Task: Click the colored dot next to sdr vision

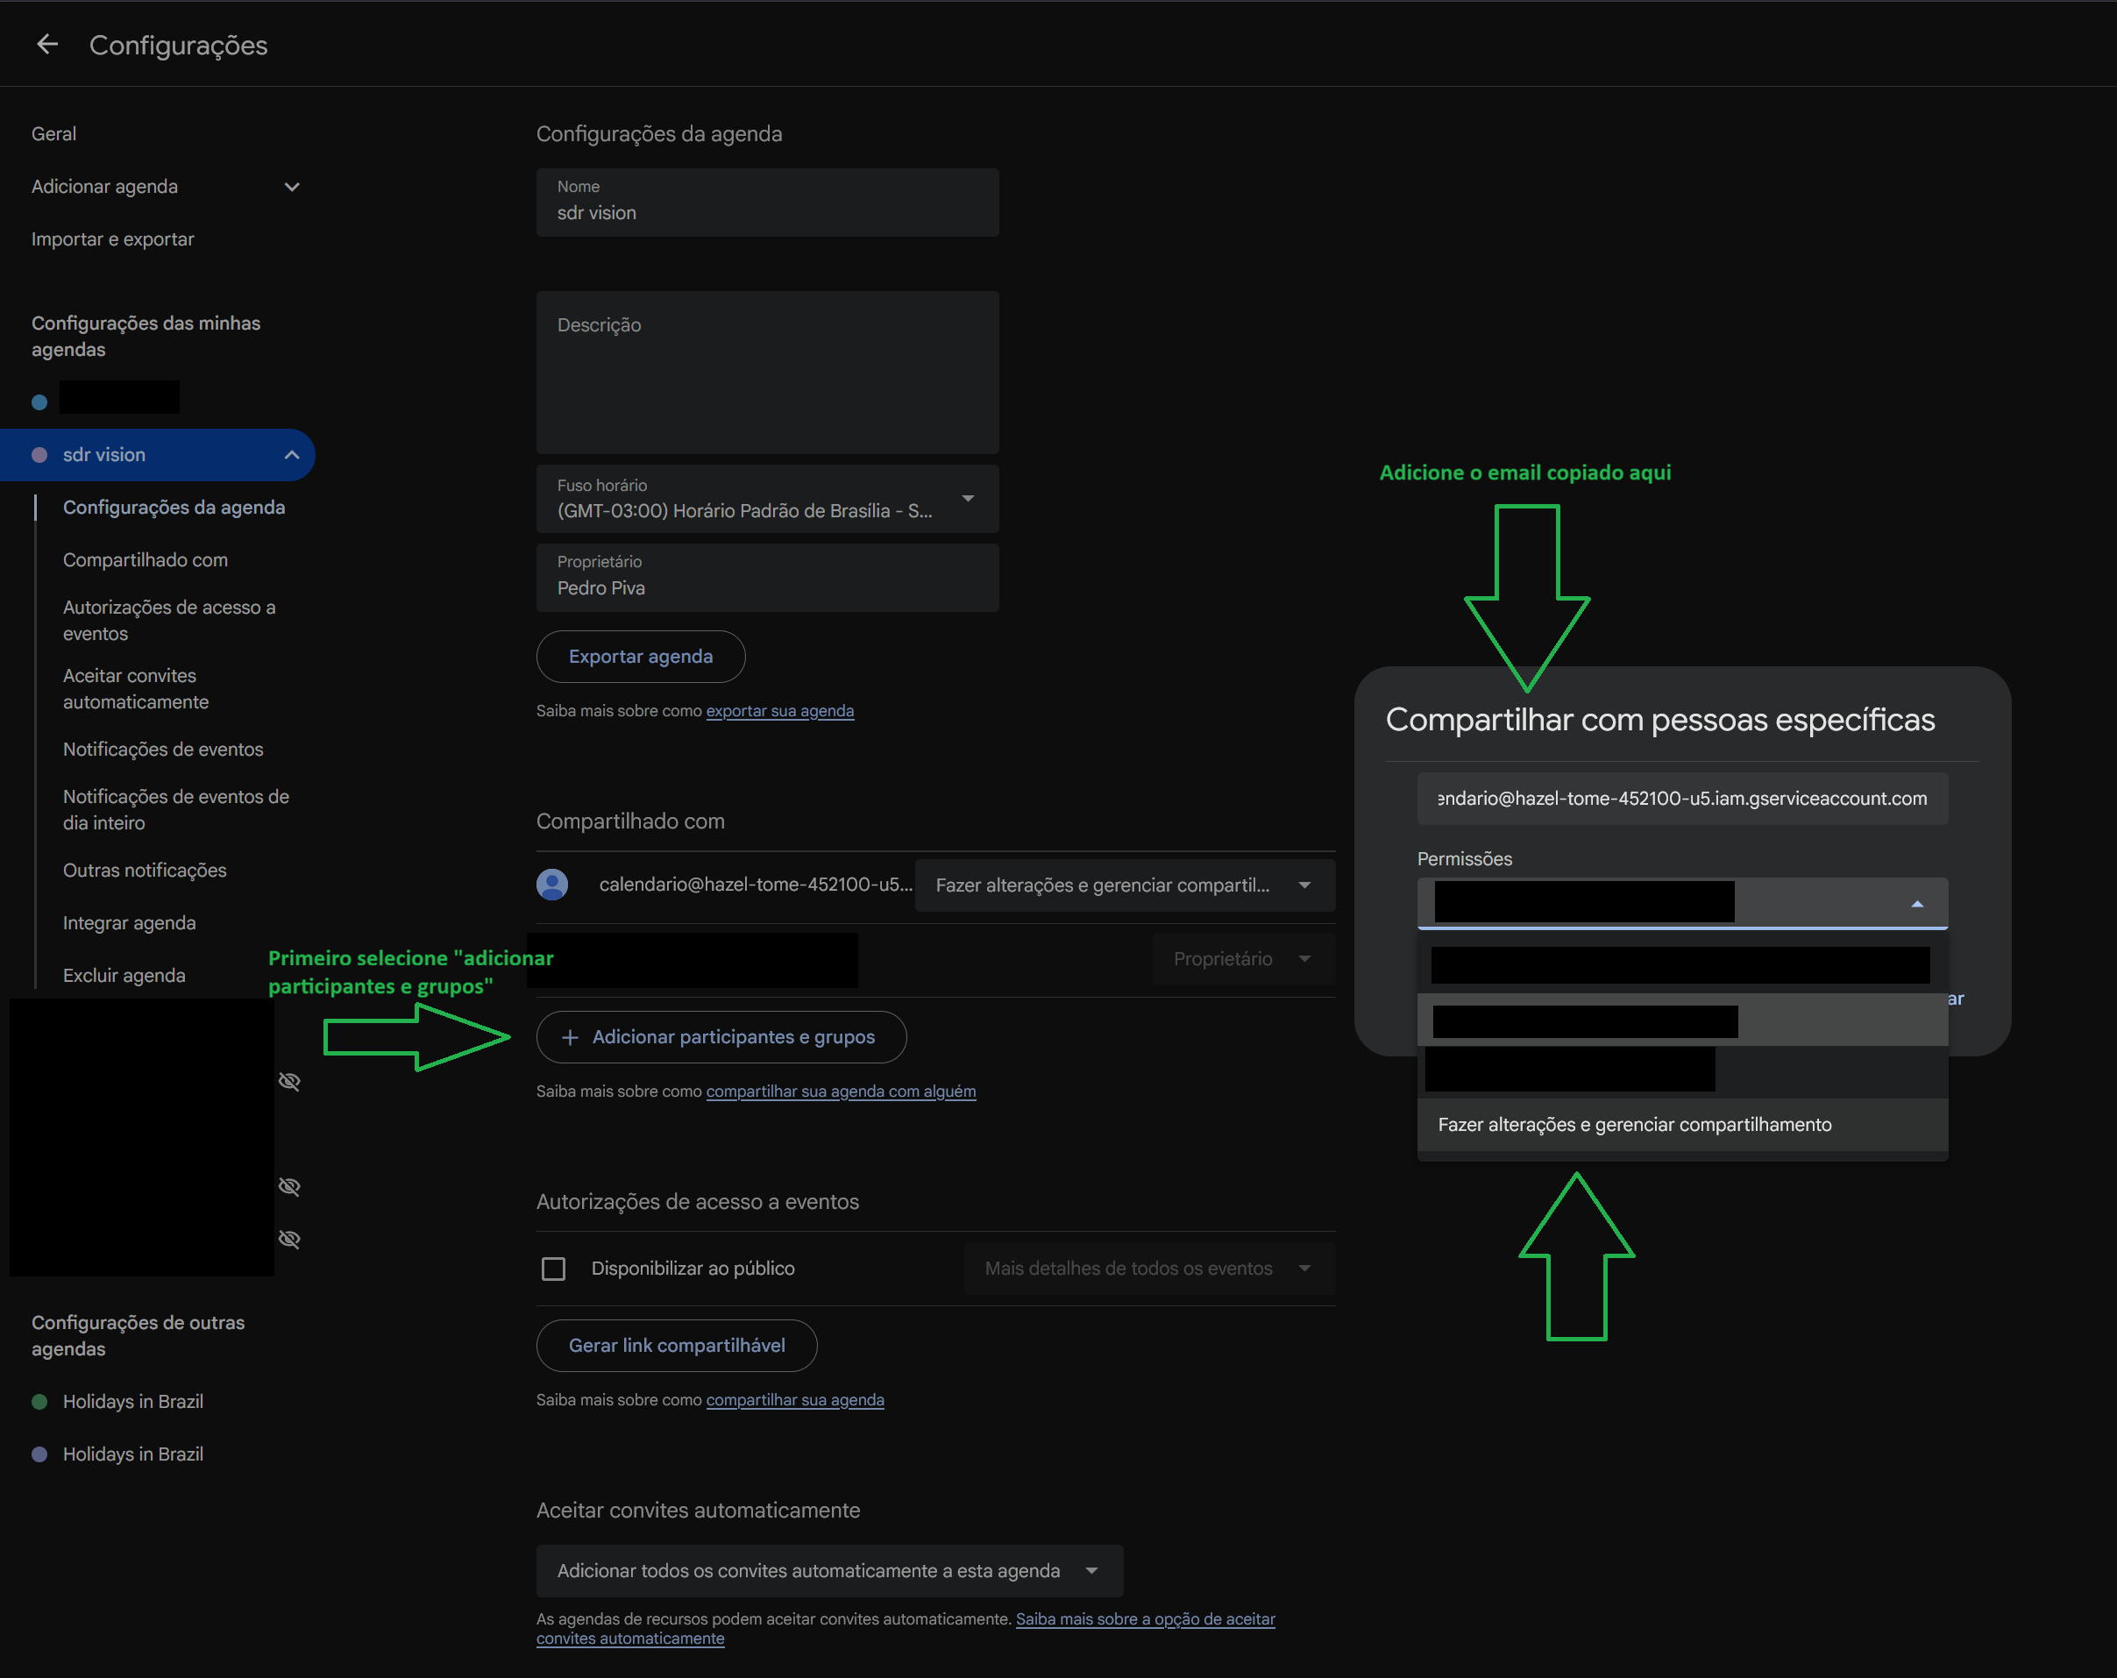Action: (39, 455)
